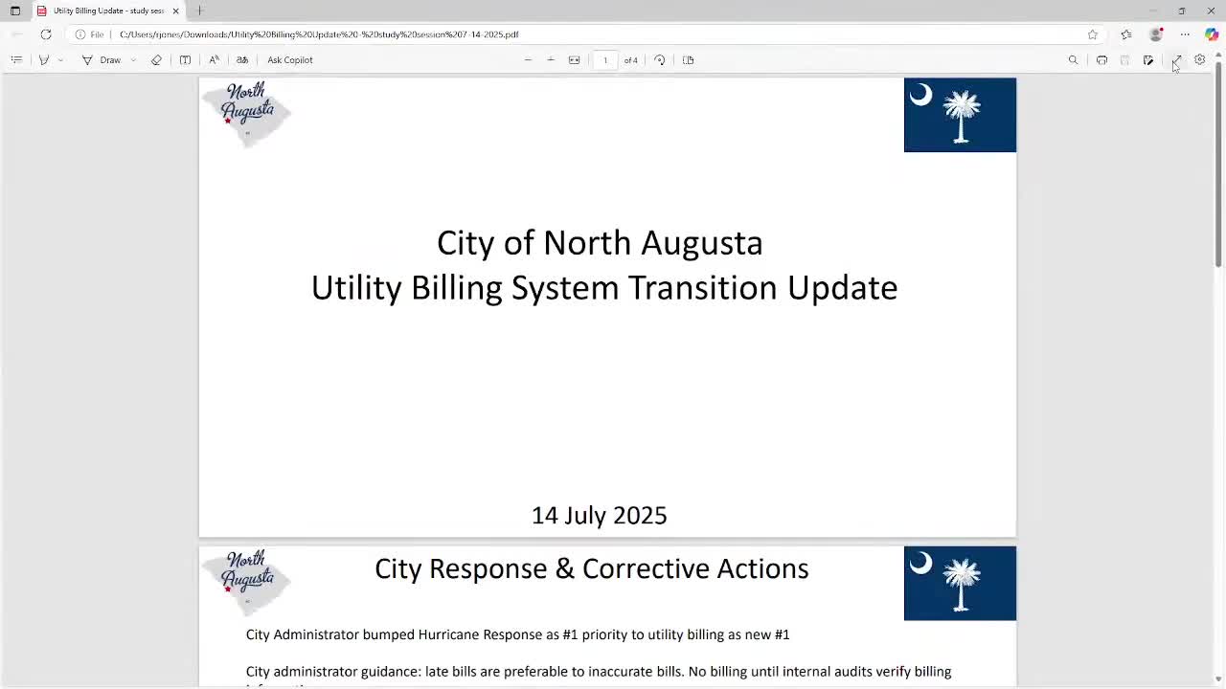Viewport: 1226px width, 689px height.
Task: Zoom in the PDF page
Action: 551,59
